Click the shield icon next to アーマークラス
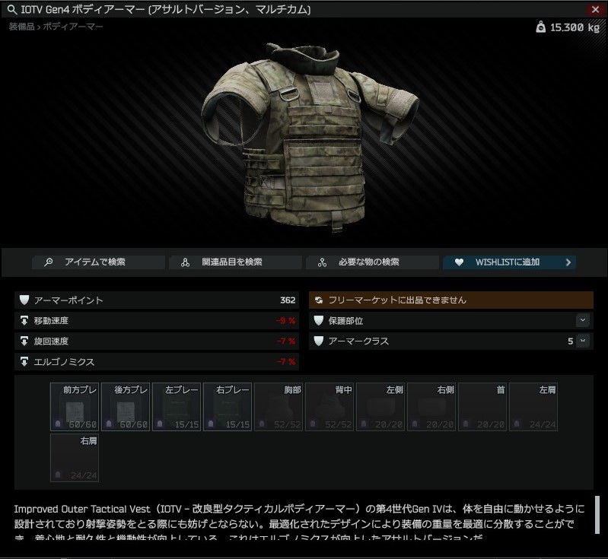The height and width of the screenshot is (559, 608). [x=319, y=341]
